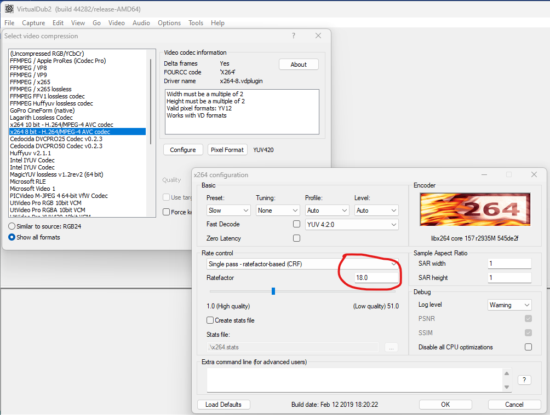Image resolution: width=550 pixels, height=415 pixels.
Task: Check the Create stats file option
Action: click(x=210, y=320)
